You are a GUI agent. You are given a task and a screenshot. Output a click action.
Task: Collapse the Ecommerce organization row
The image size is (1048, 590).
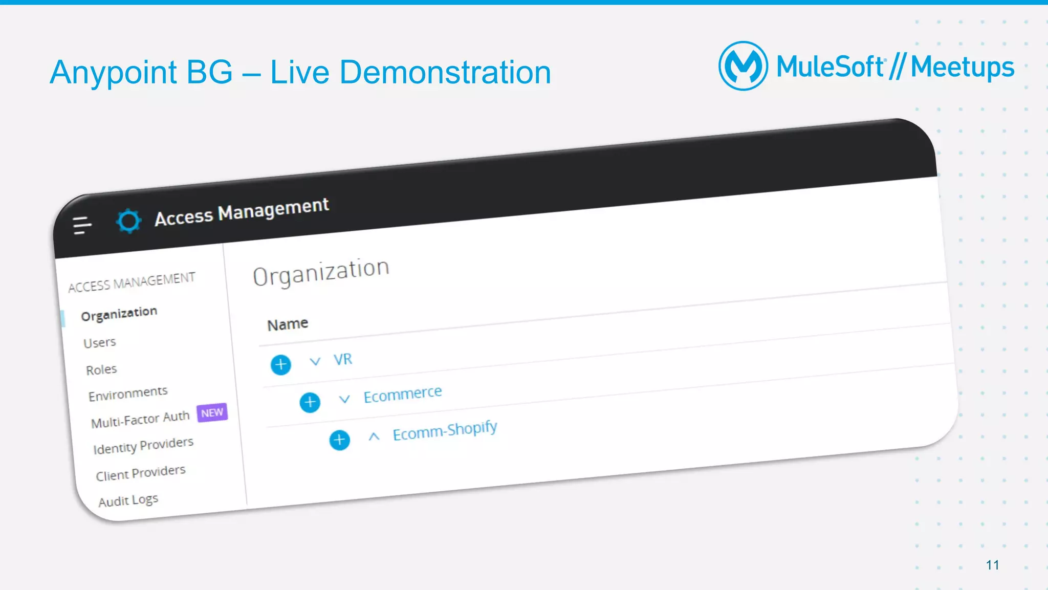[344, 399]
